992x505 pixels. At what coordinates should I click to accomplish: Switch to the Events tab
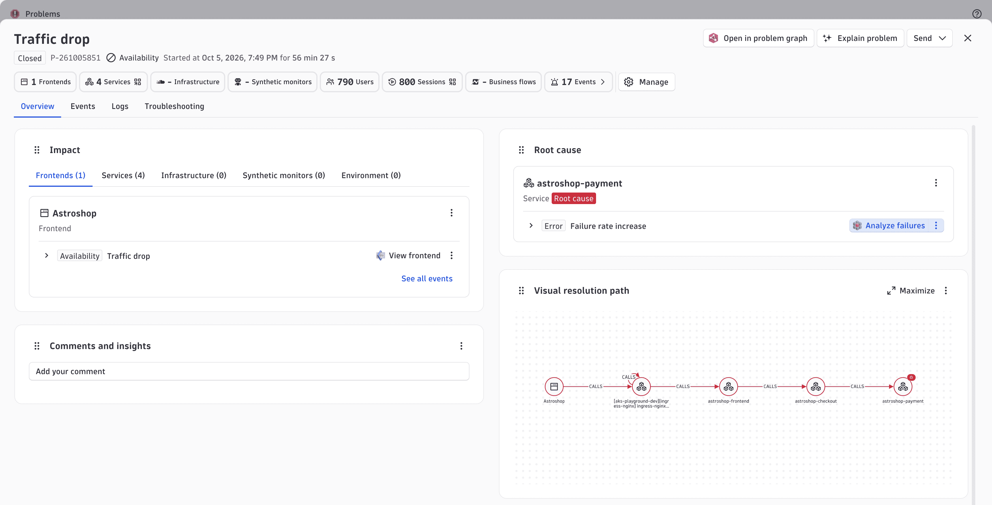pyautogui.click(x=83, y=106)
